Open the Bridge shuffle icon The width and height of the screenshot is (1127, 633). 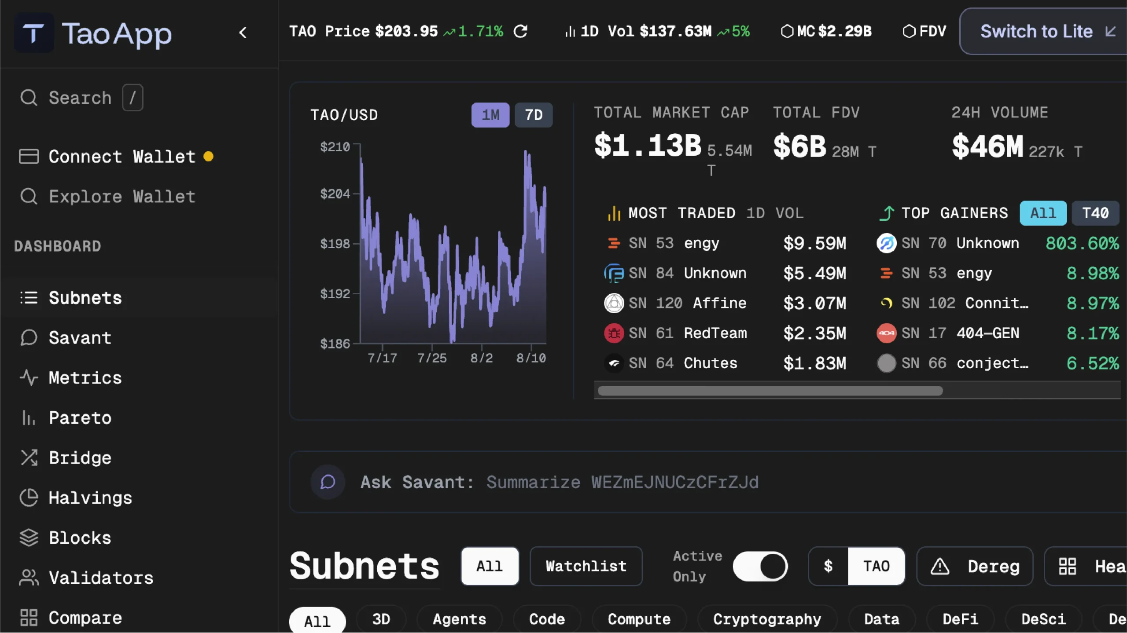[x=29, y=457]
